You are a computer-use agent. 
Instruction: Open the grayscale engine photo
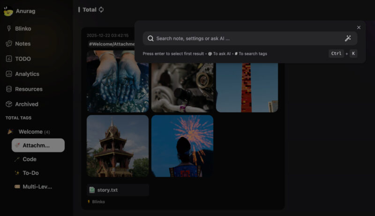[x=182, y=88]
